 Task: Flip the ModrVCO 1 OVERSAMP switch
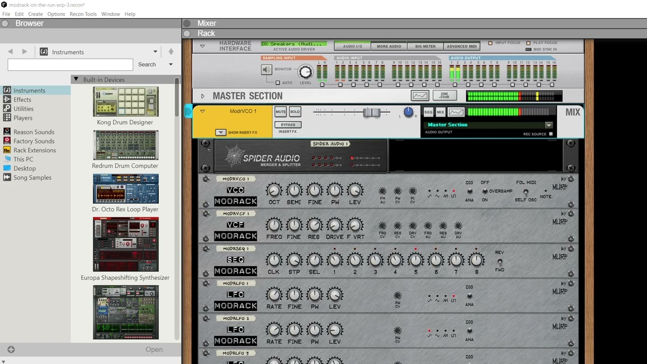[485, 191]
